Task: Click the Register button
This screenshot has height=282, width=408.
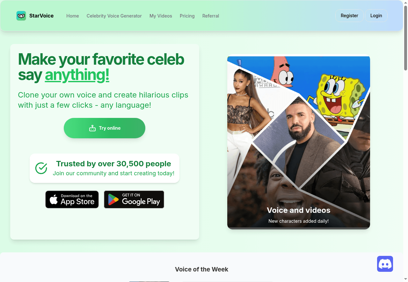Action: [349, 16]
